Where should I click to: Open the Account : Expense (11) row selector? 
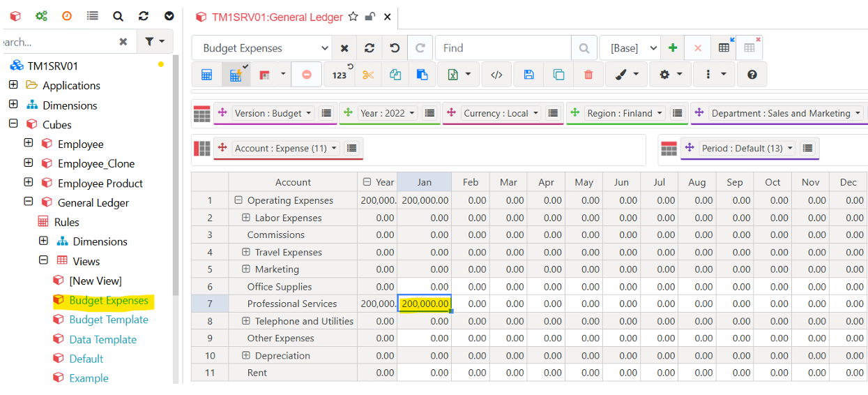tap(287, 148)
